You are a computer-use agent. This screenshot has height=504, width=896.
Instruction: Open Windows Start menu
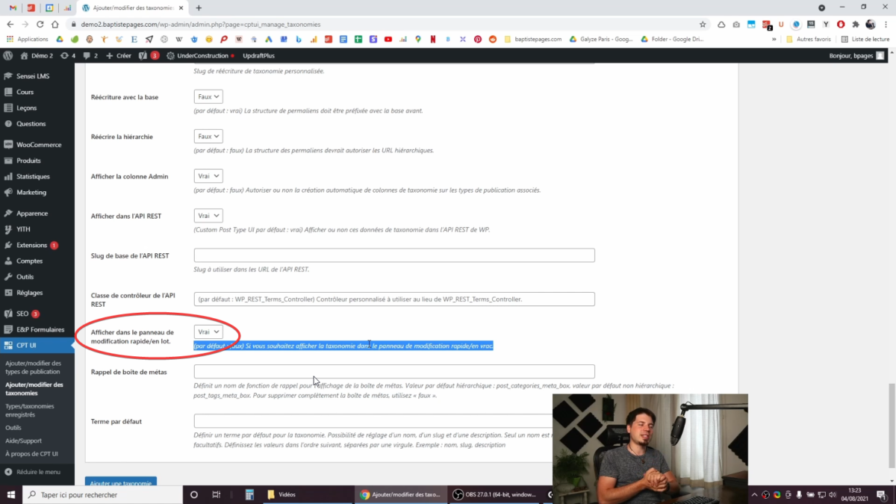[x=12, y=494]
